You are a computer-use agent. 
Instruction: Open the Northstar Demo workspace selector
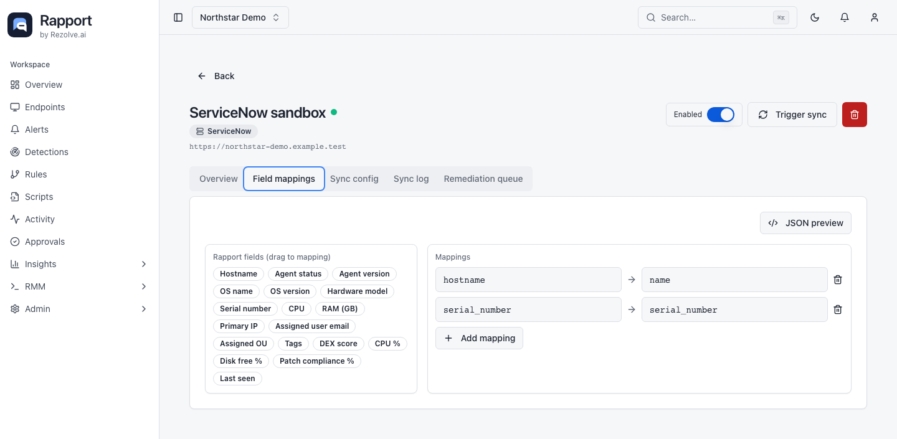click(240, 17)
